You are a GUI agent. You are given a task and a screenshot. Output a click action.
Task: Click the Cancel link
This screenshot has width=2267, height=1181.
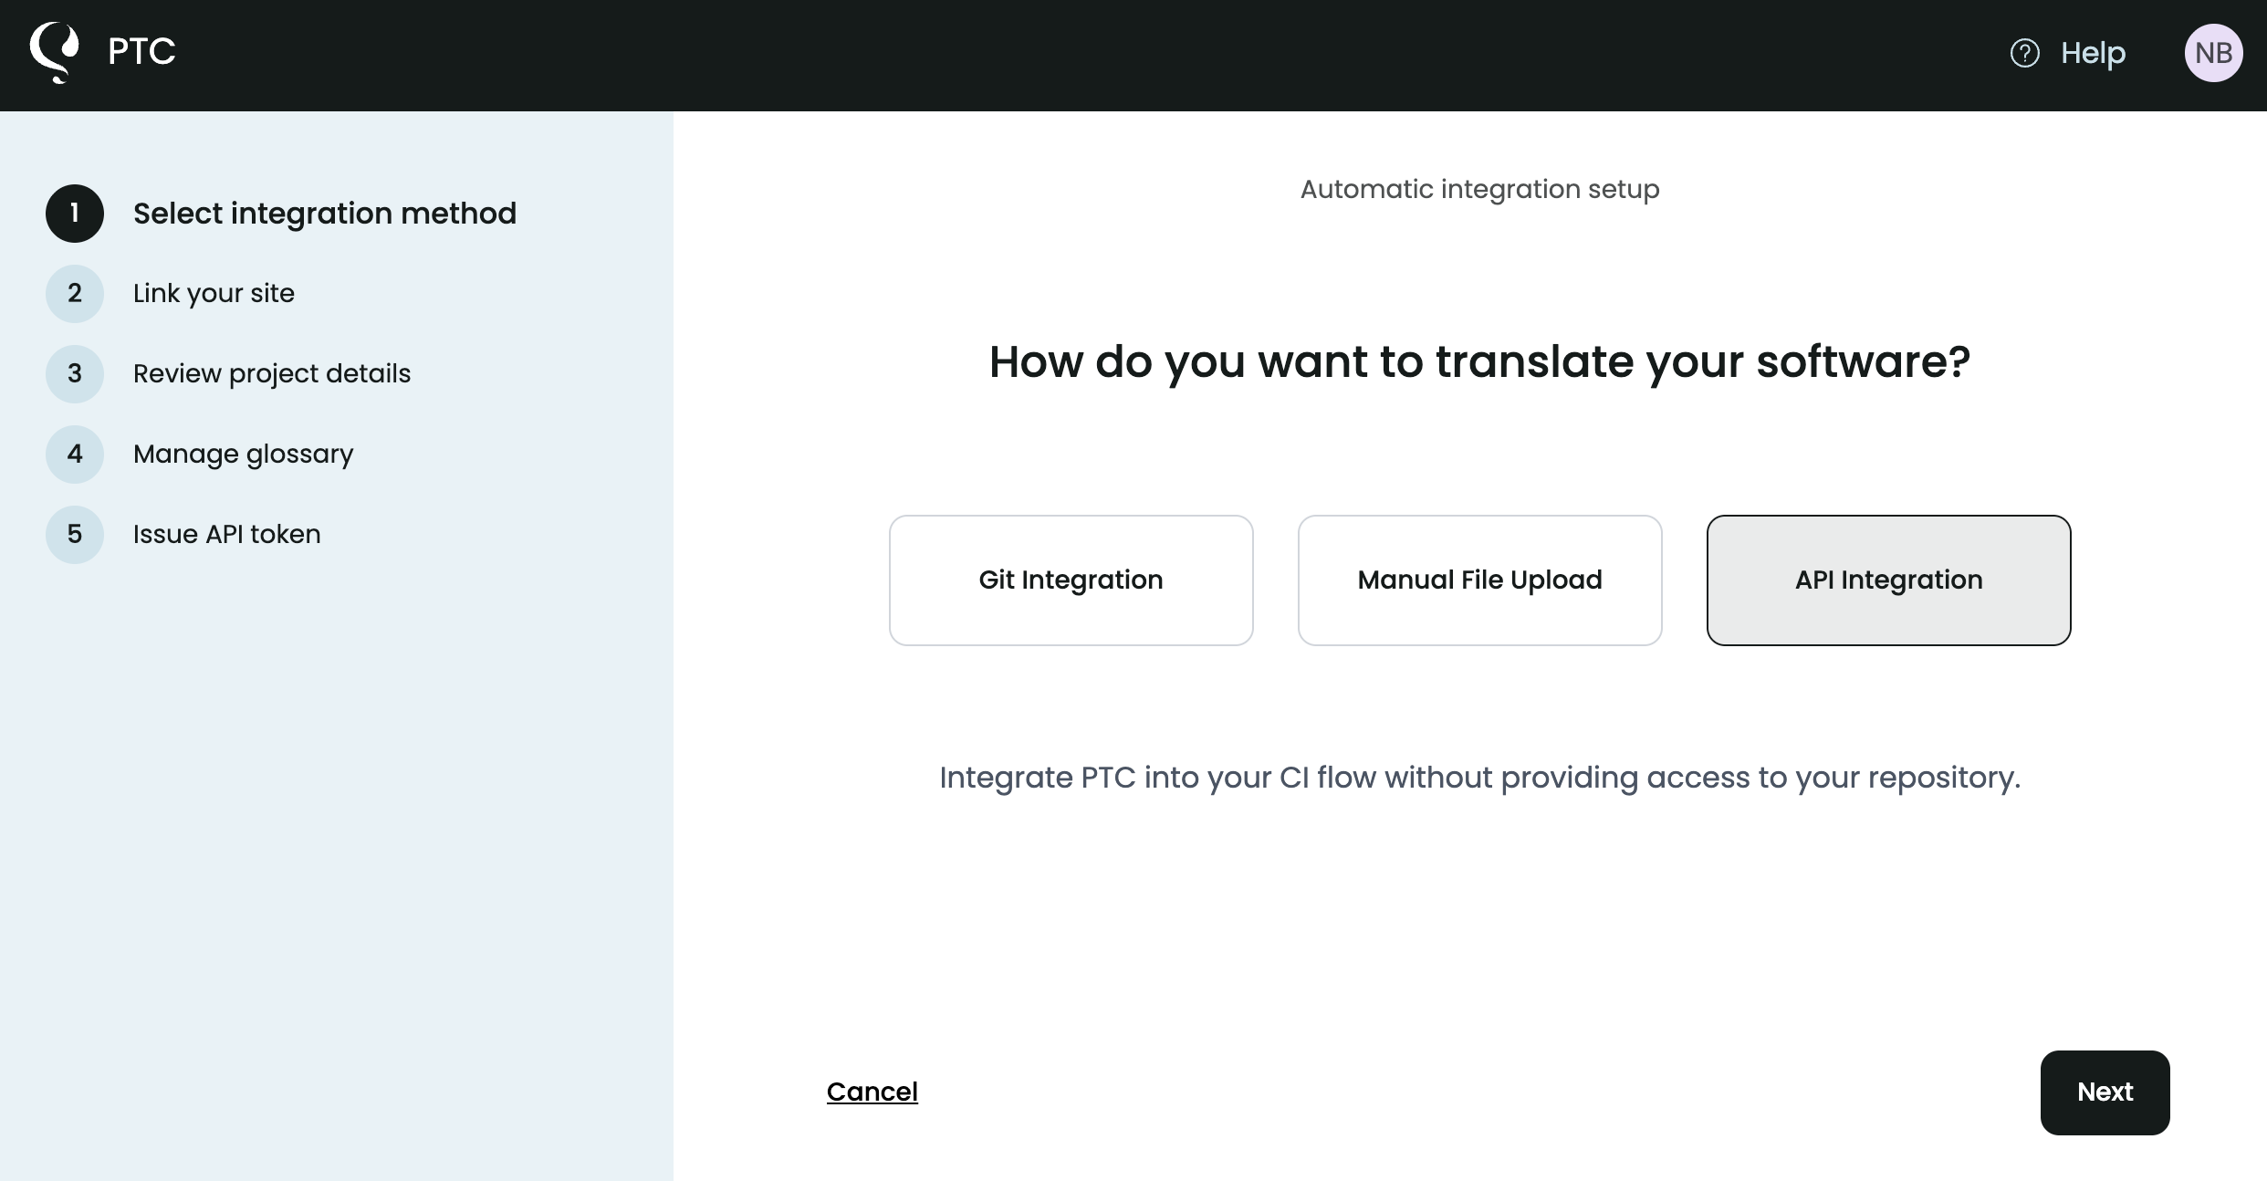click(872, 1092)
